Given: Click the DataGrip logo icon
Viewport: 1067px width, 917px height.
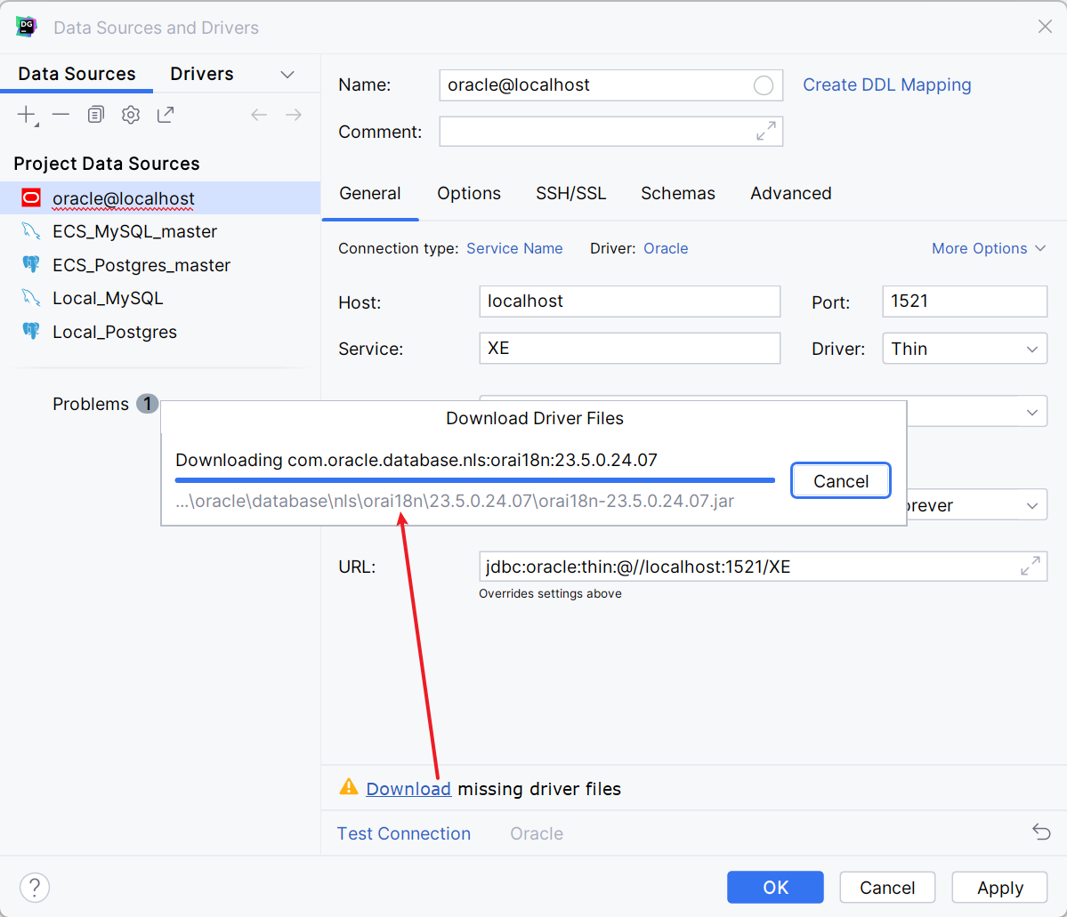Looking at the screenshot, I should tap(27, 28).
